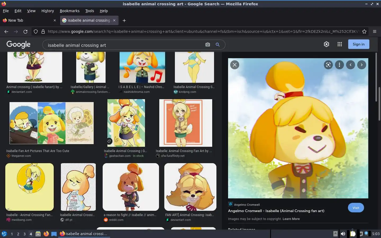
Task: Click the search magnifier icon
Action: click(217, 45)
